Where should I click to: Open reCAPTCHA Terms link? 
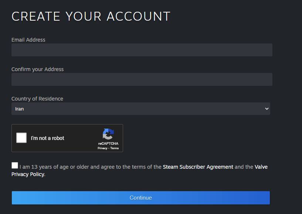coord(115,148)
